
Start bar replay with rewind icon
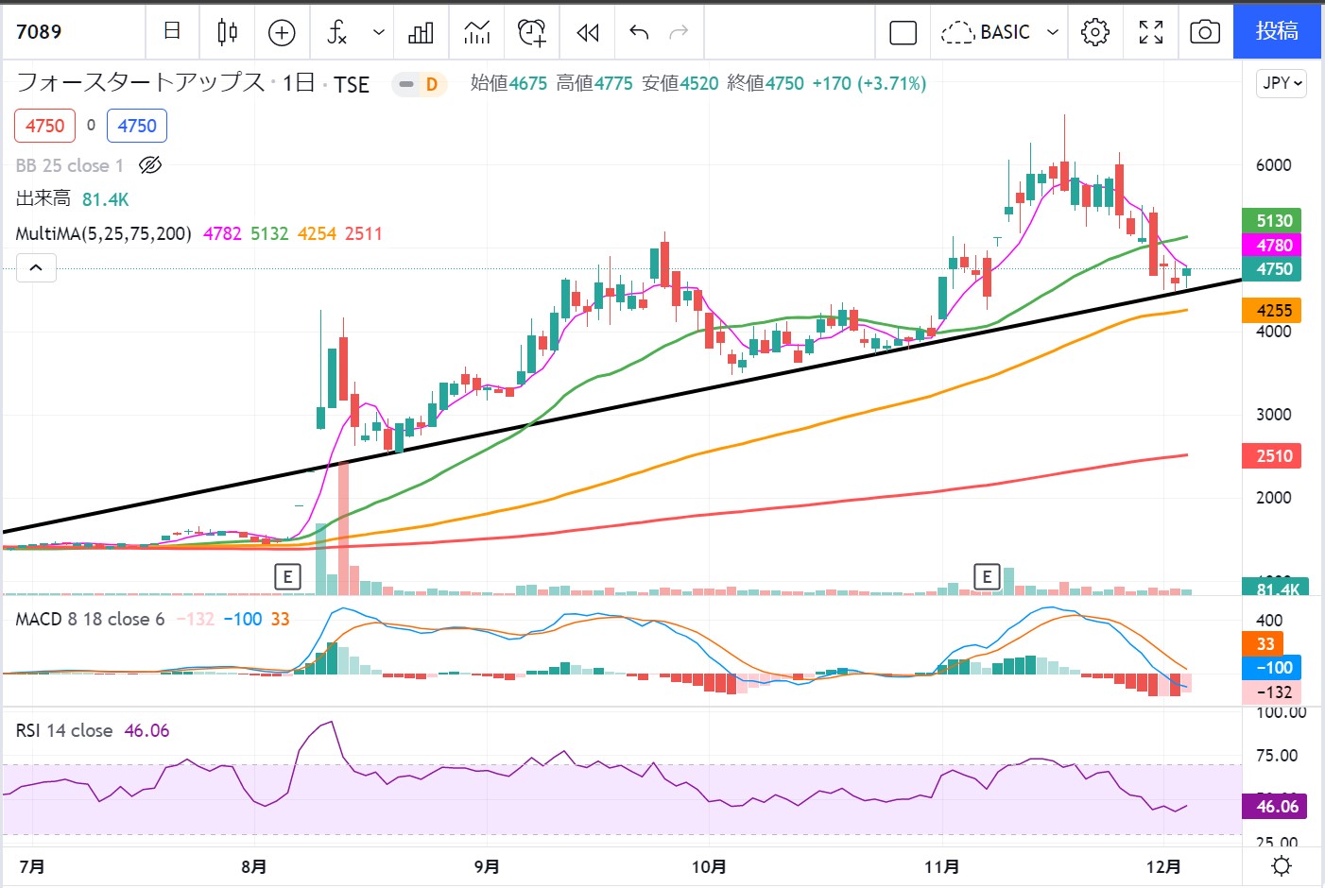pyautogui.click(x=588, y=32)
